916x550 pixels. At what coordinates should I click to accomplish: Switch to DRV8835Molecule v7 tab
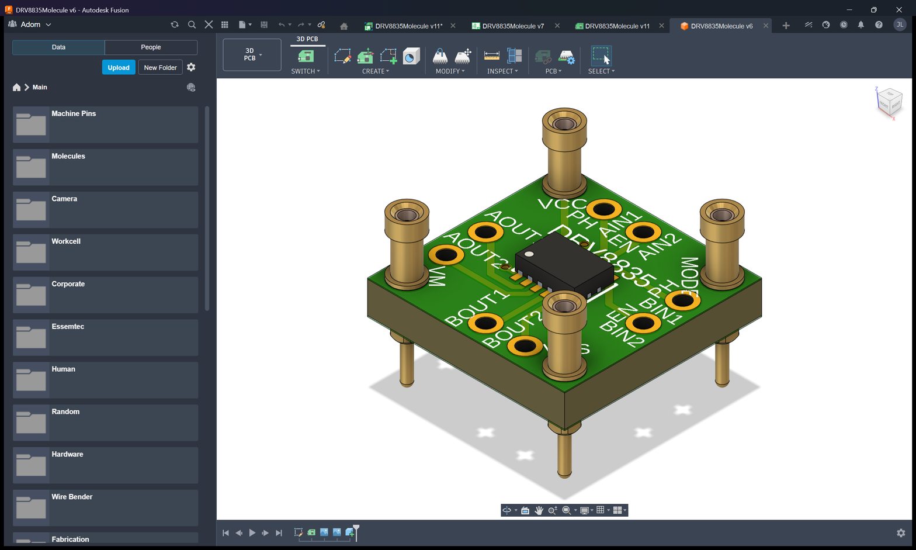click(x=508, y=26)
